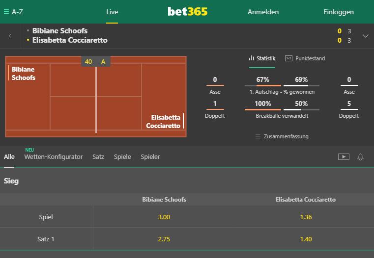The width and height of the screenshot is (374, 258).
Task: Expand the match score chevron
Action: pos(366,36)
